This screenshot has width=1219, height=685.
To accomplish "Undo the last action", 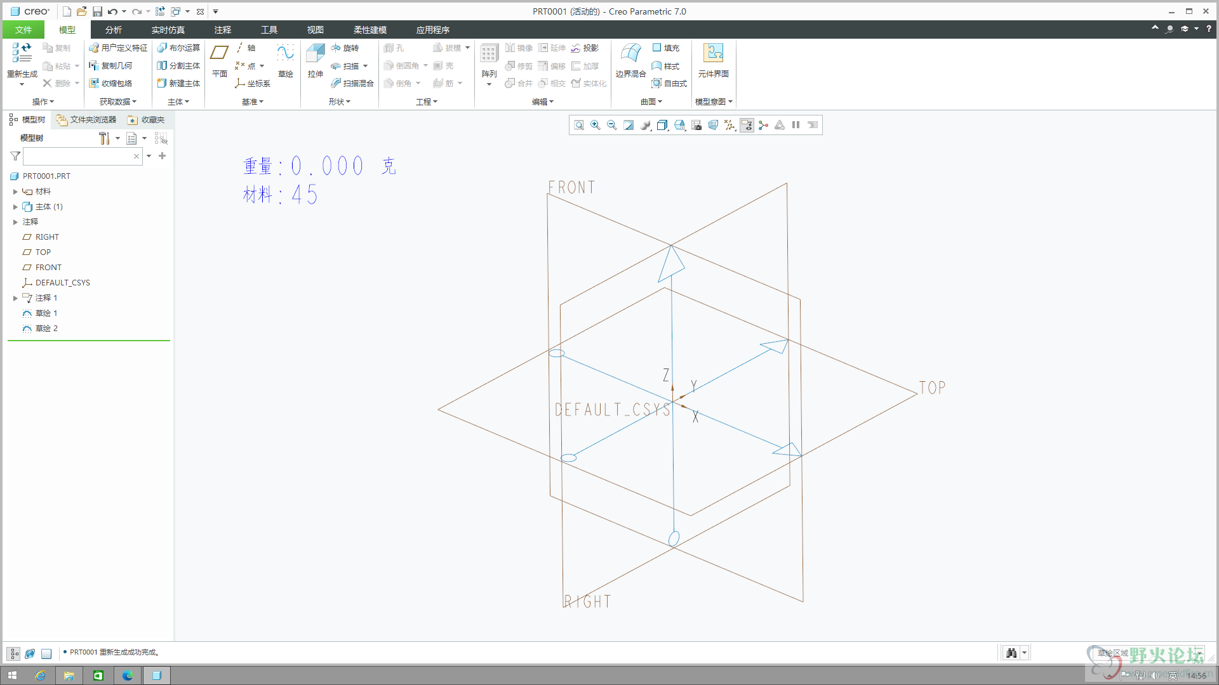I will click(112, 11).
